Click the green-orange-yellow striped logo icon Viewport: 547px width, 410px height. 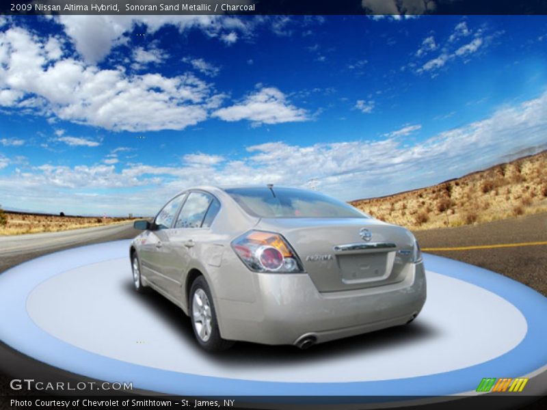(502, 385)
